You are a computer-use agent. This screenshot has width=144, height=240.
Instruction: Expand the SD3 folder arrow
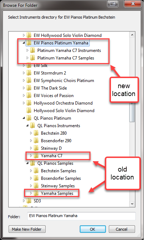24,201
